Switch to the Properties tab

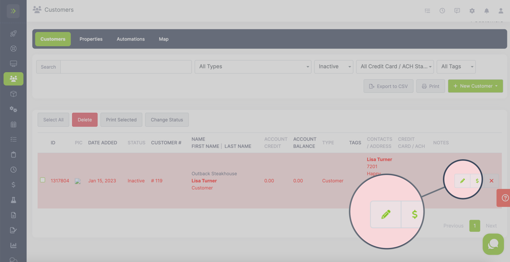[x=91, y=39]
